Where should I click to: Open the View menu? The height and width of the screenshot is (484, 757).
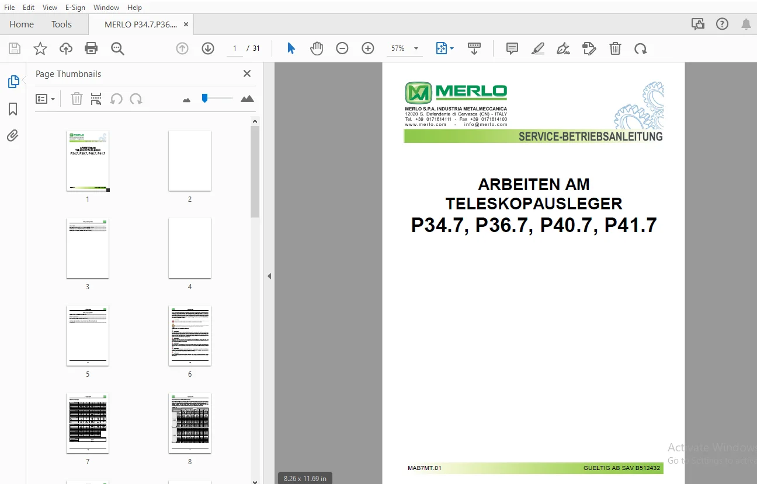(50, 8)
